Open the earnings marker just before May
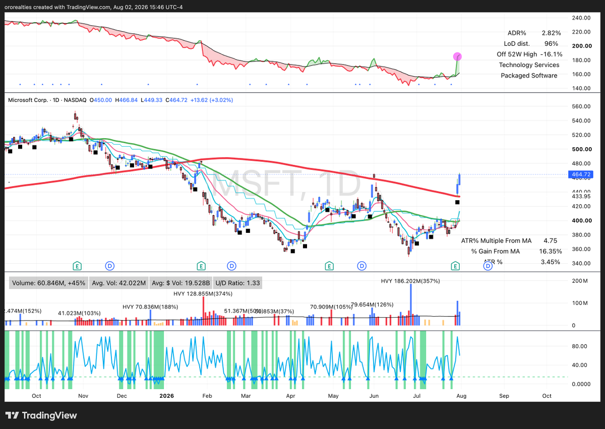605x429 pixels. tap(329, 265)
